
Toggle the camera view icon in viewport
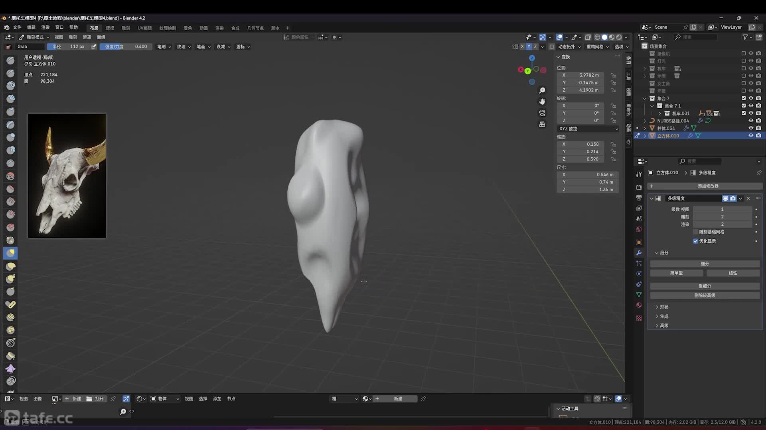(542, 113)
